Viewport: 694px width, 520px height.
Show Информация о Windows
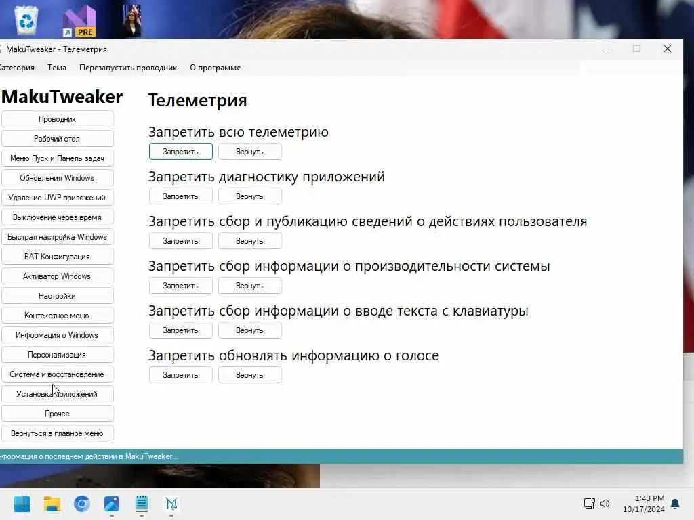click(x=58, y=335)
